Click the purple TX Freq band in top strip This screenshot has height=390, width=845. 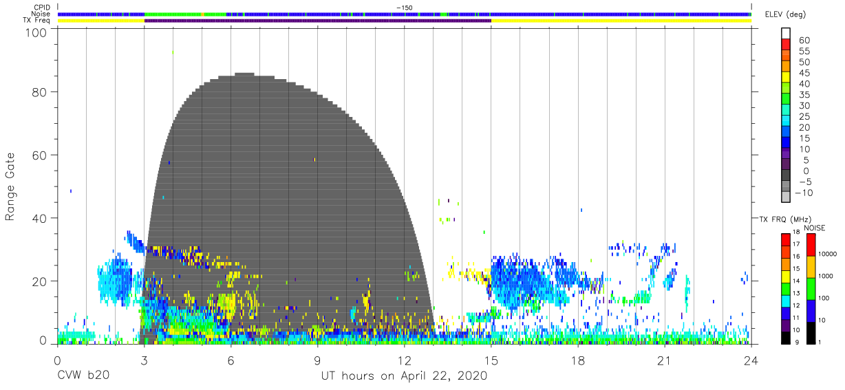point(318,21)
